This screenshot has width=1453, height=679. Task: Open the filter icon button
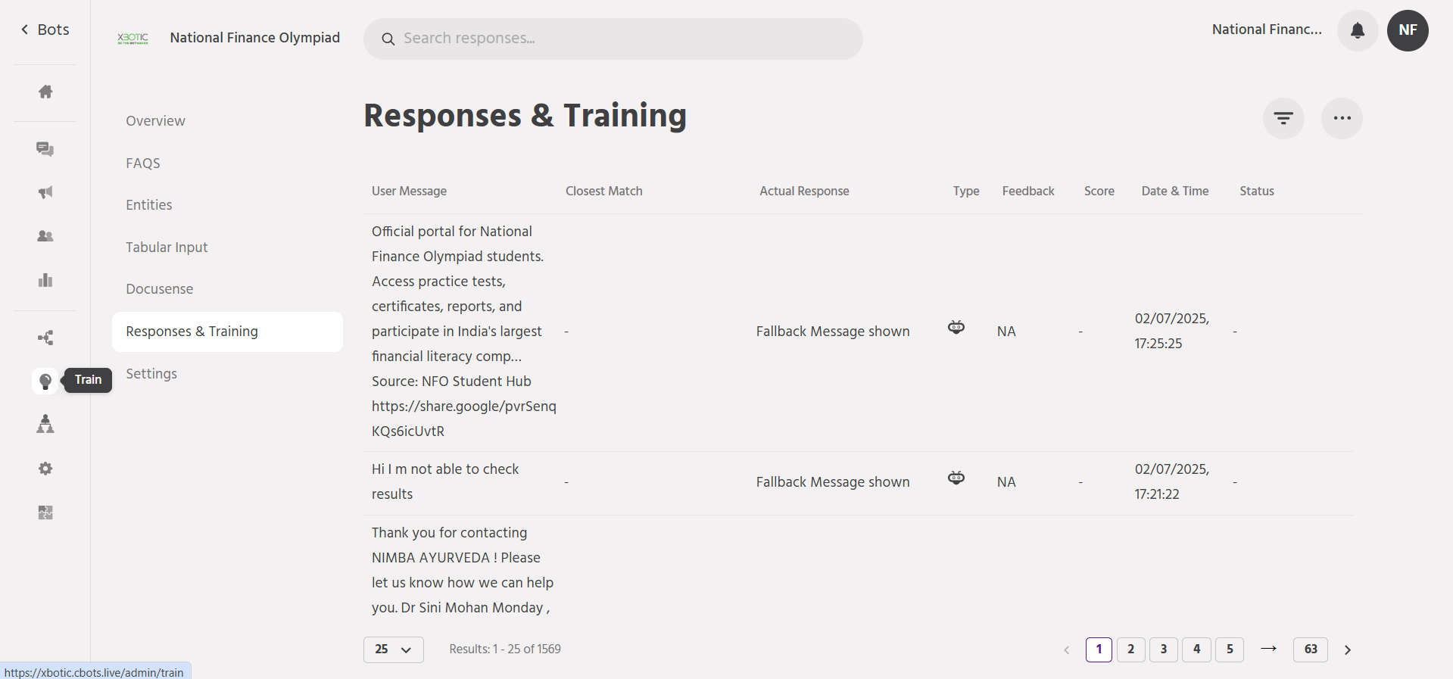coord(1283,118)
